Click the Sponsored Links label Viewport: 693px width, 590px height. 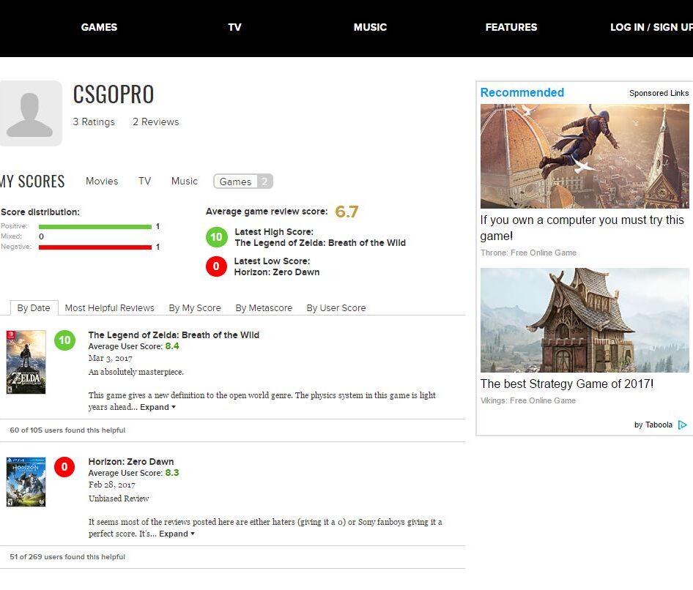pos(659,93)
